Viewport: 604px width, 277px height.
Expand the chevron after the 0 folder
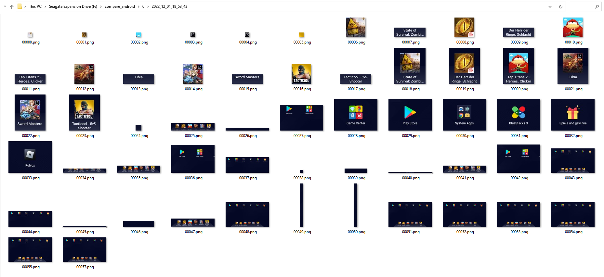[148, 6]
